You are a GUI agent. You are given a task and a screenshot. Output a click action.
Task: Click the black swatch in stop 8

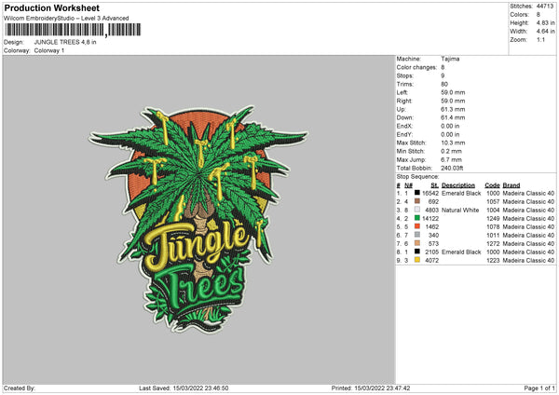(416, 252)
